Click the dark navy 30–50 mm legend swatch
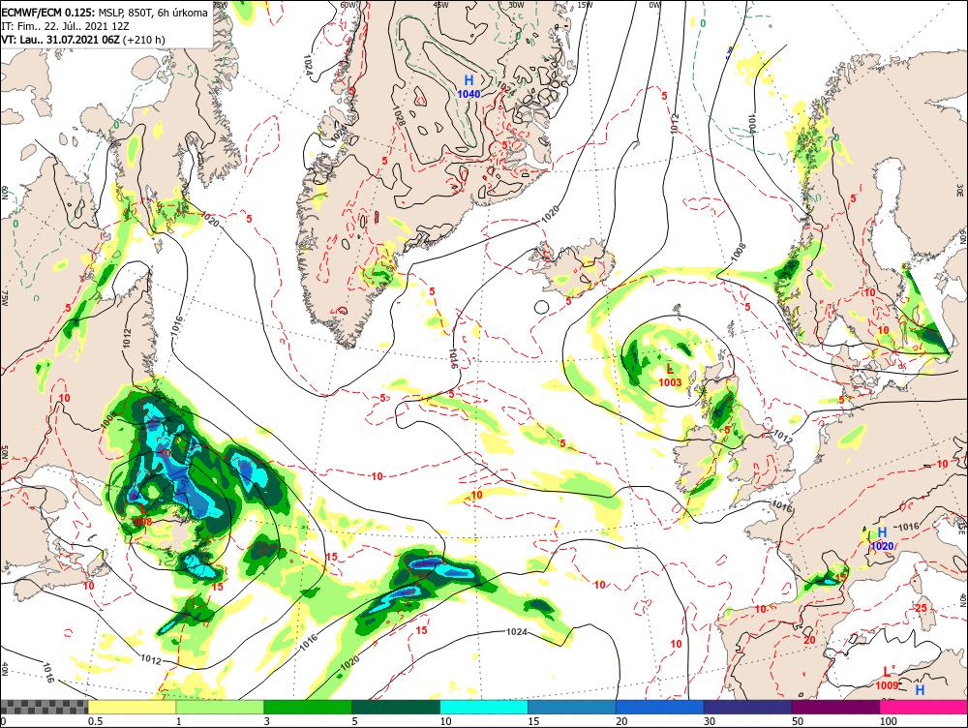The height and width of the screenshot is (728, 968). [x=747, y=707]
